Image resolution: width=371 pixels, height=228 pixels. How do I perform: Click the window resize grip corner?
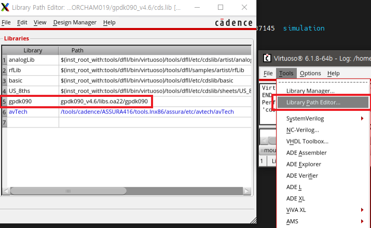253,220
